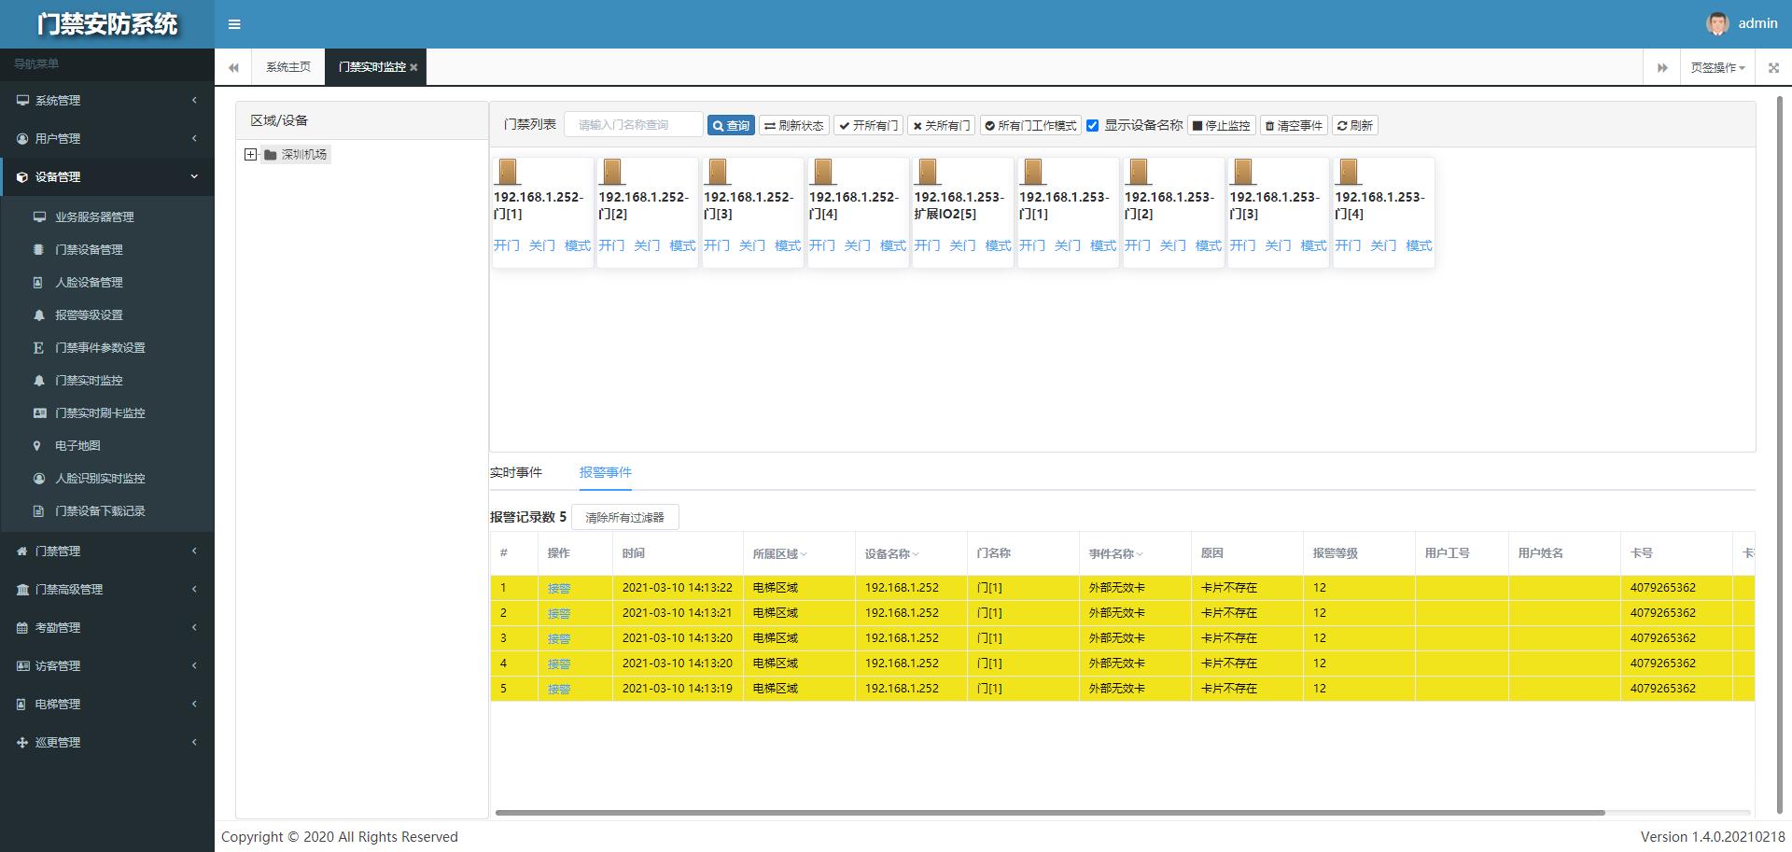Image resolution: width=1792 pixels, height=852 pixels.
Task: Click the hamburger menu toggle icon
Action: pyautogui.click(x=234, y=24)
